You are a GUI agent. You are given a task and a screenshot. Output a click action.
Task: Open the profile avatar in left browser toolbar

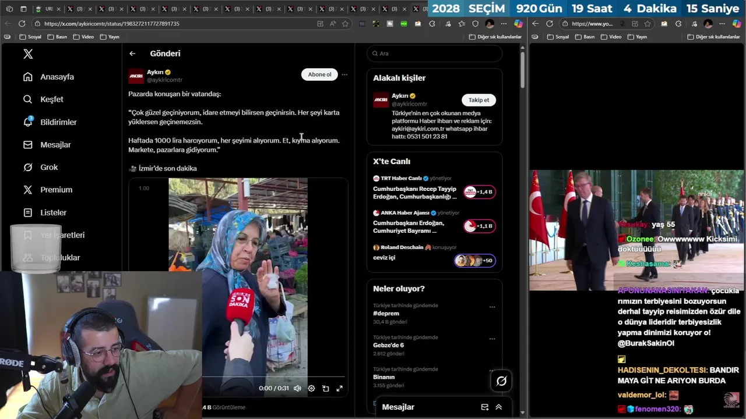pyautogui.click(x=490, y=24)
